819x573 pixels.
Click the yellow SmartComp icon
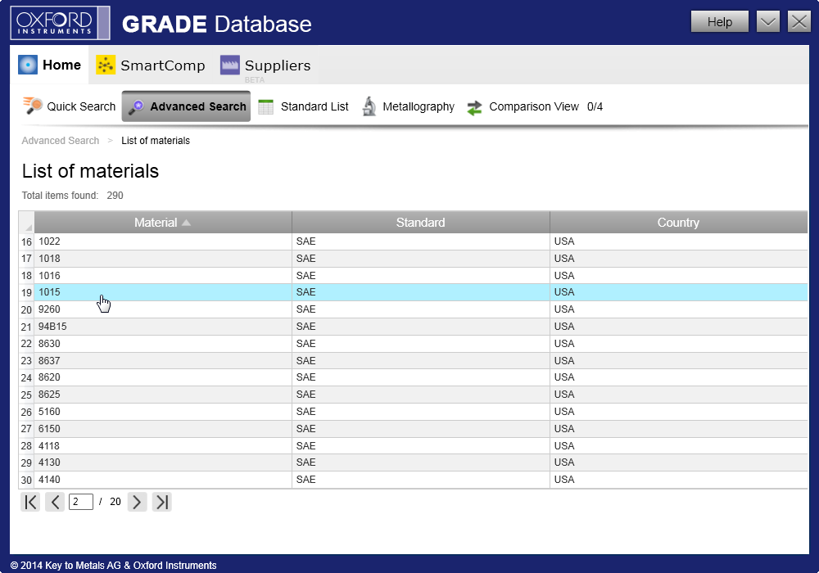click(106, 65)
